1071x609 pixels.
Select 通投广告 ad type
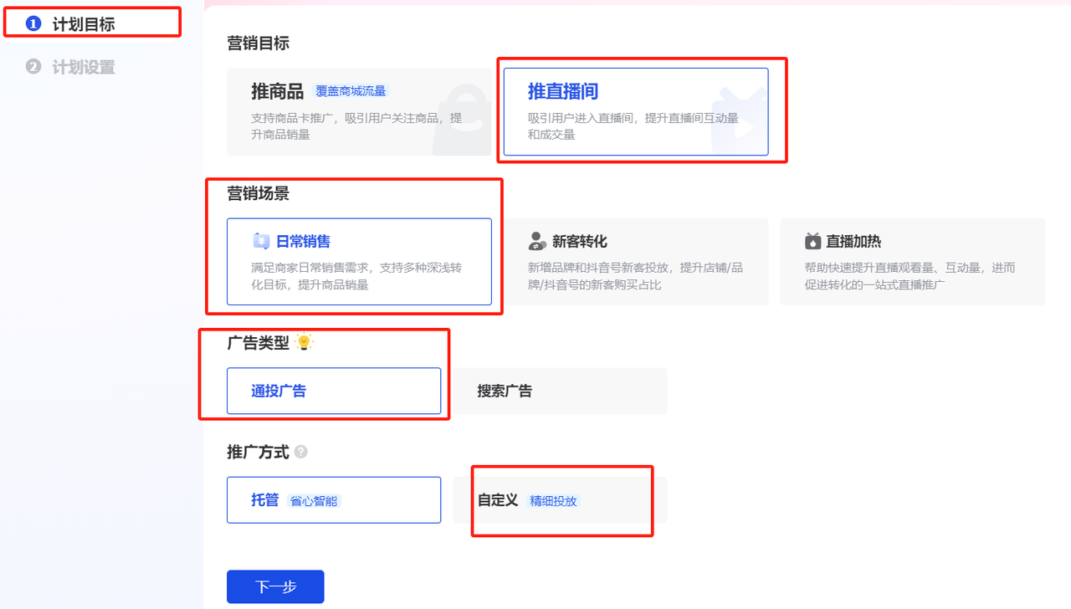click(334, 391)
